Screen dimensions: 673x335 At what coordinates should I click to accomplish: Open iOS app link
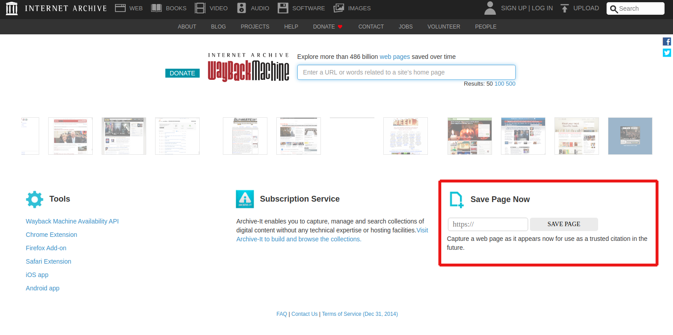click(x=37, y=275)
